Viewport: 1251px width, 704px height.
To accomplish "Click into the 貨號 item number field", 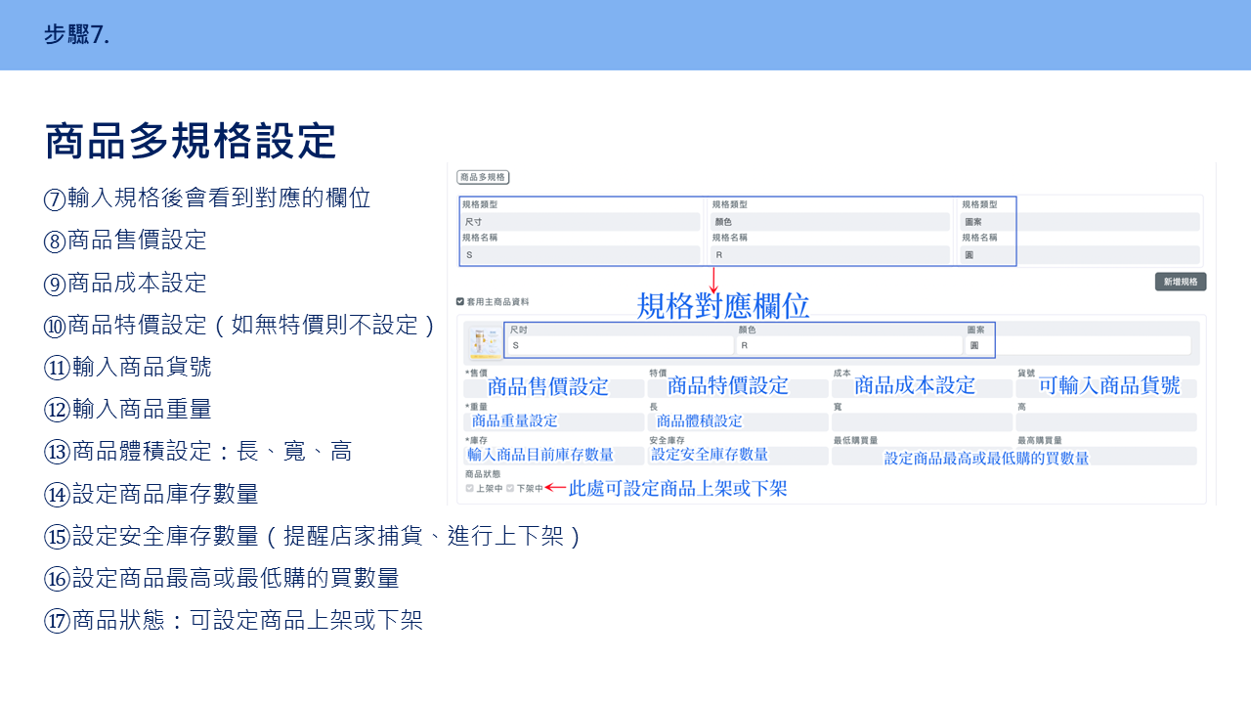I will point(1106,388).
